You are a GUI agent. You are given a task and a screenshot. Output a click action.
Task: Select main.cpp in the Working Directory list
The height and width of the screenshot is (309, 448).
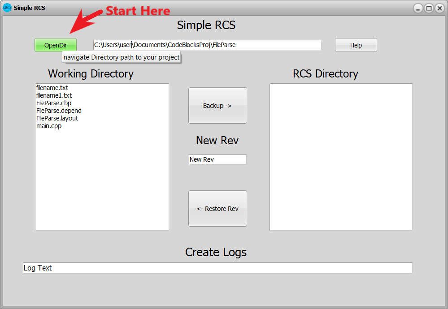click(x=49, y=126)
